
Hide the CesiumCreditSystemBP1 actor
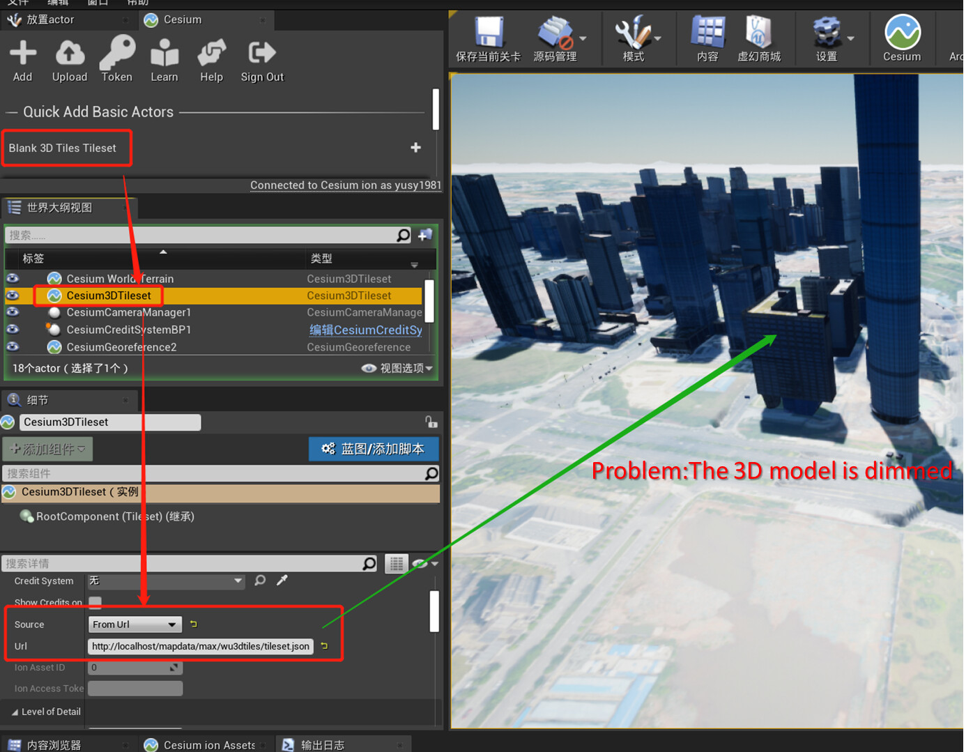(13, 330)
